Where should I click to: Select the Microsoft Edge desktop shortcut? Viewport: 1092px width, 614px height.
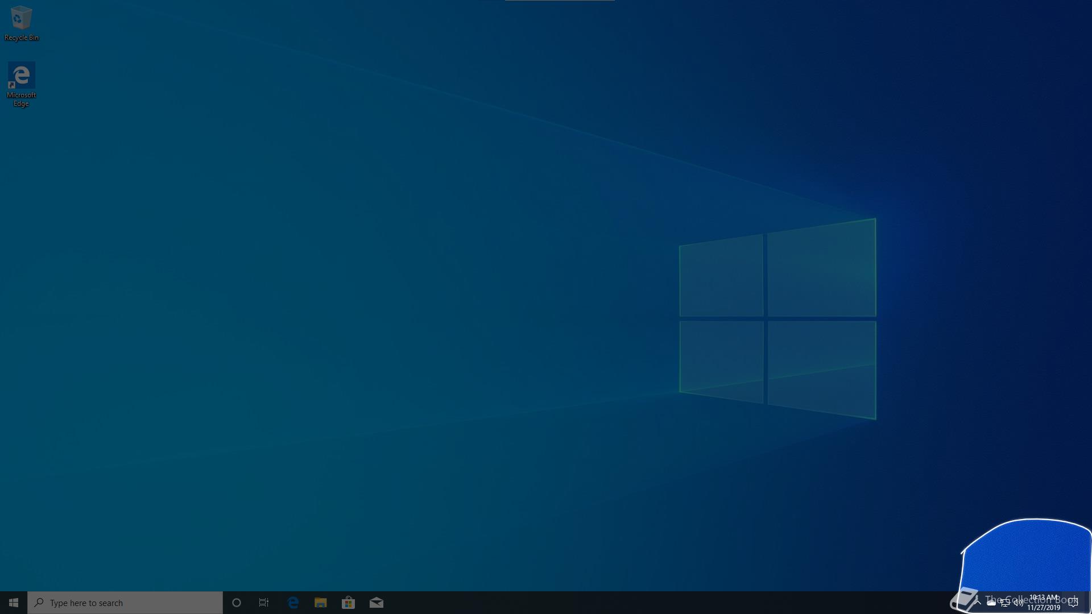tap(21, 85)
